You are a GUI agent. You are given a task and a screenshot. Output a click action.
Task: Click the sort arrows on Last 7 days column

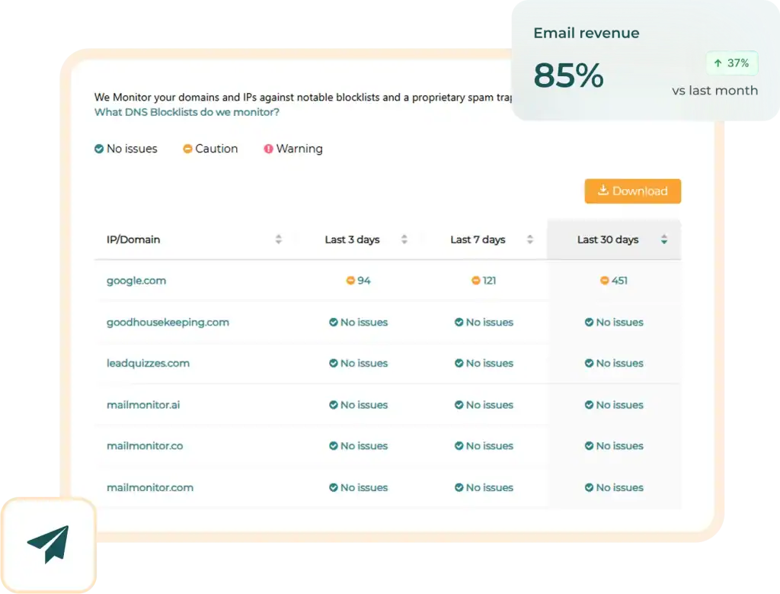tap(530, 239)
